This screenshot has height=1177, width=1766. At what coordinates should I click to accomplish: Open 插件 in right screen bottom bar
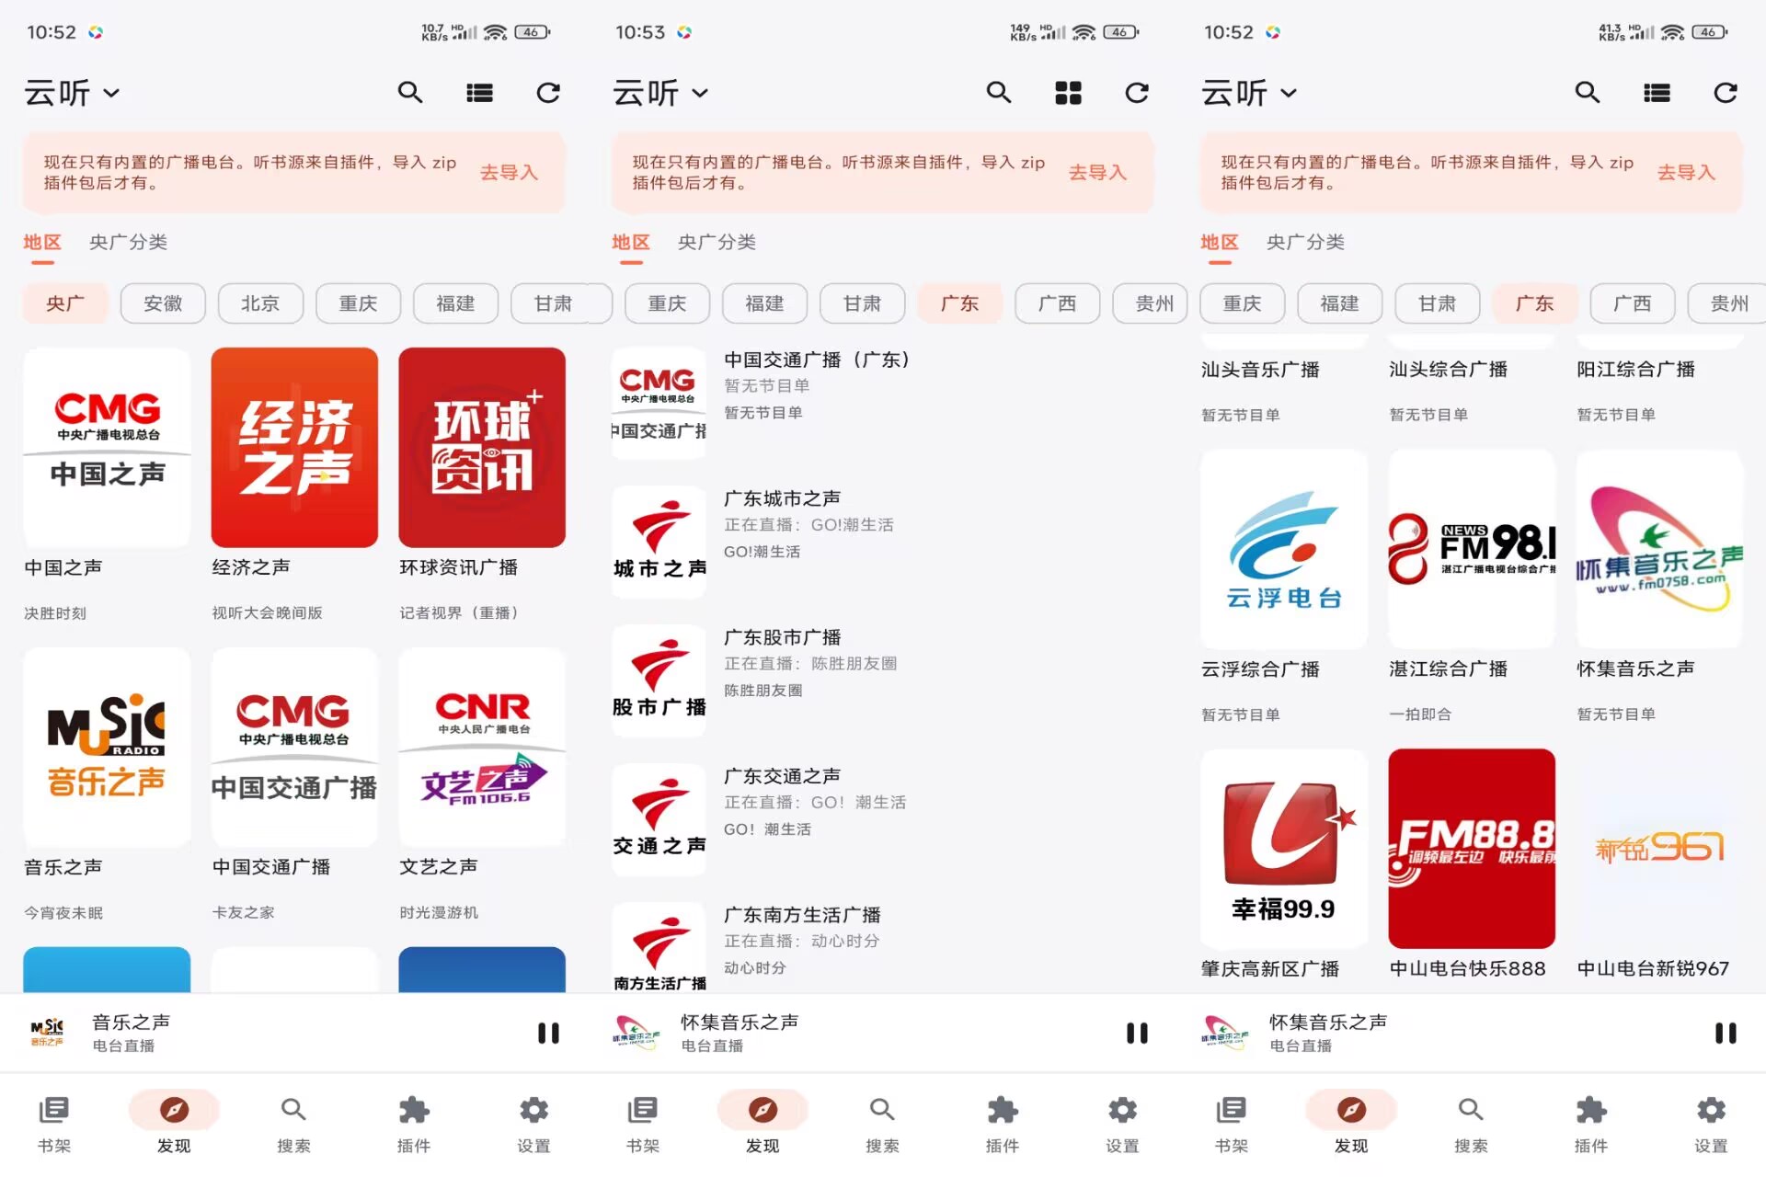[1591, 1125]
